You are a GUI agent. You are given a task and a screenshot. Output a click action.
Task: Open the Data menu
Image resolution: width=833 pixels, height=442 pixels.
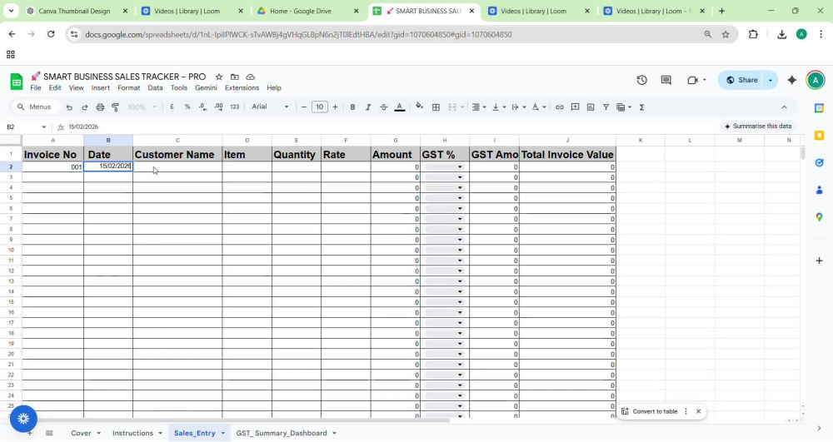[x=155, y=88]
